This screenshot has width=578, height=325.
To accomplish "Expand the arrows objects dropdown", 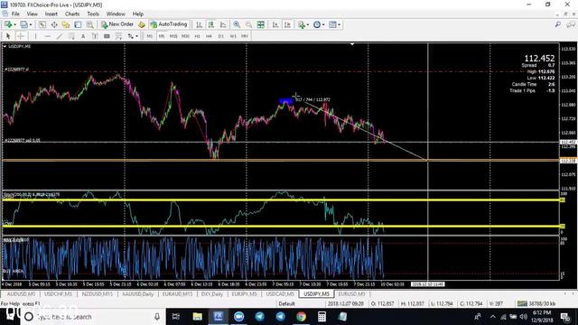I will 136,36.
